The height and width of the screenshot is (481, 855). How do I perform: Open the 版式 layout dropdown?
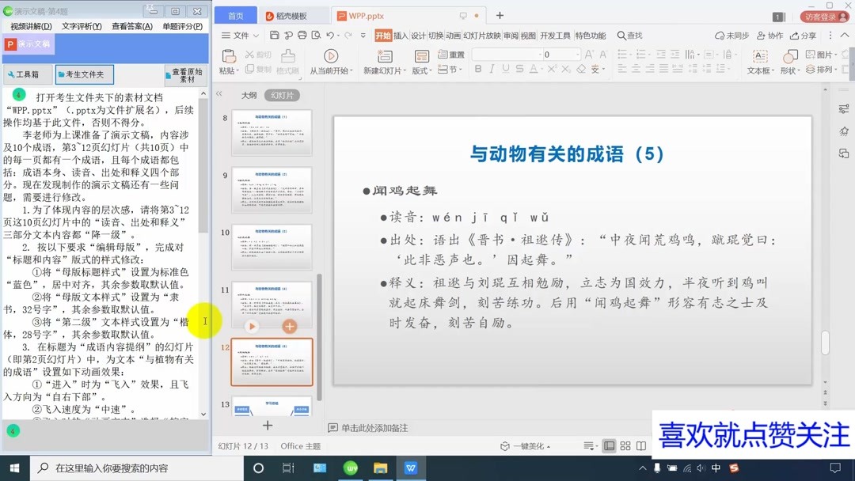coord(422,70)
